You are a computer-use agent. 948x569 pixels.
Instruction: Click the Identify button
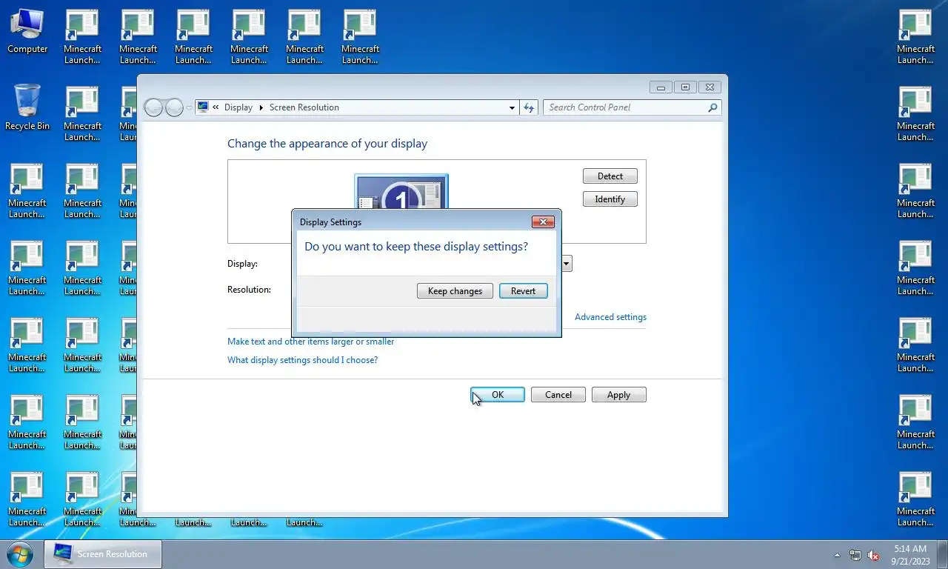(610, 199)
